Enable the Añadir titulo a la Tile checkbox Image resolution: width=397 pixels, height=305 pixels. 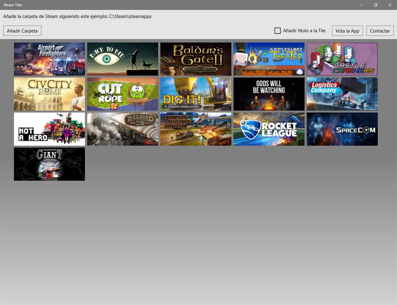278,31
